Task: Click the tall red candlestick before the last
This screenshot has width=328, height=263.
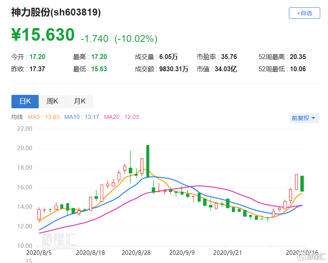Action: coord(297,182)
